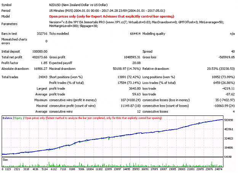Select the NZDUSD symbol value text
This screenshot has width=238, height=173.
click(78, 5)
